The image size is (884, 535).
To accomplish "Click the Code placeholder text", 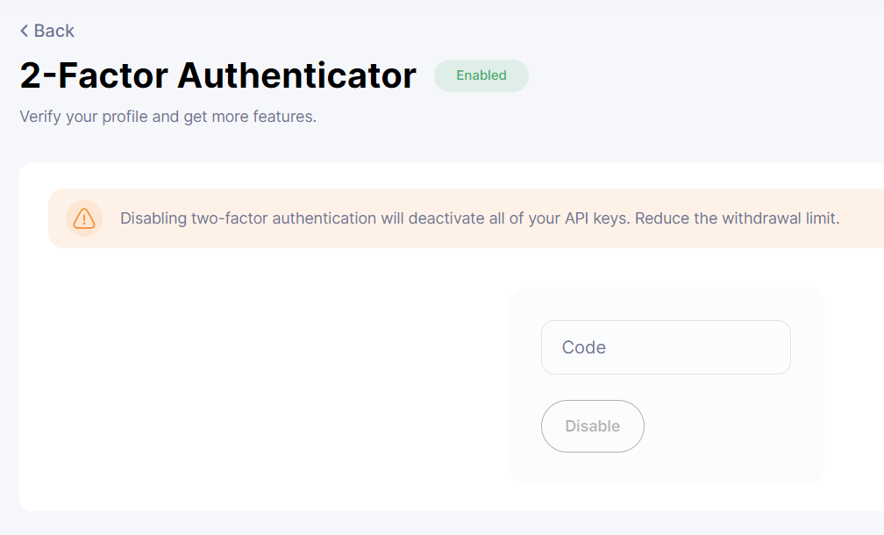I will coord(584,347).
